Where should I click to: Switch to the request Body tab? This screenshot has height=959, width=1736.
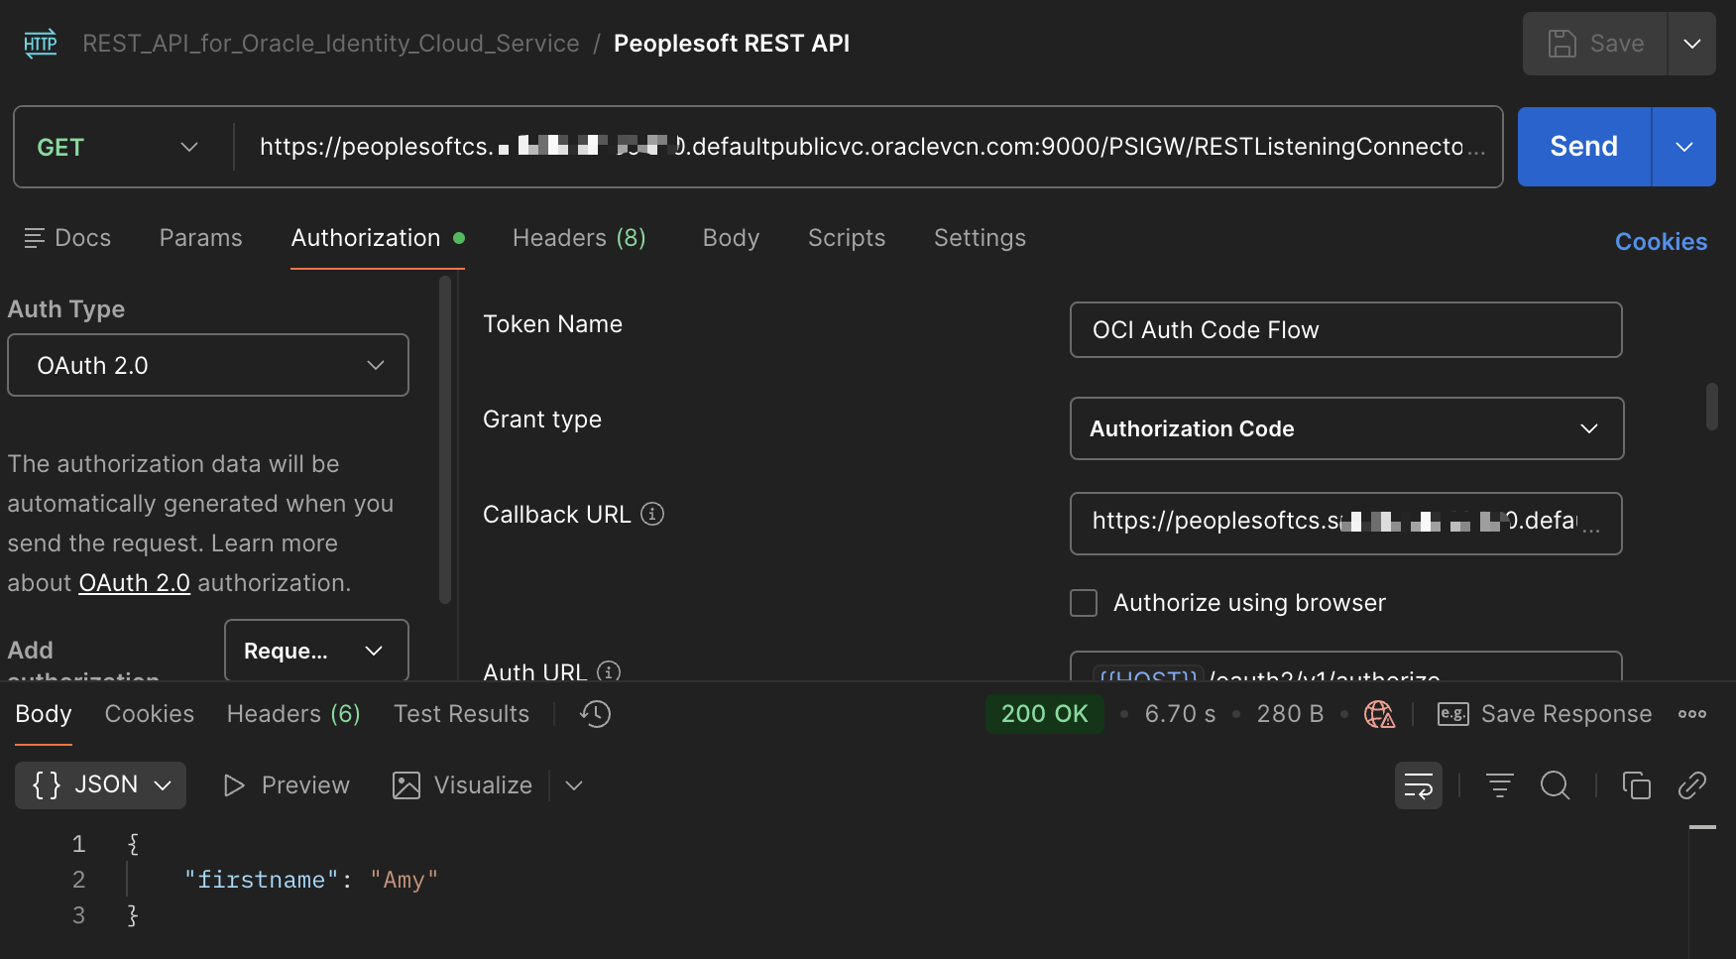(x=731, y=238)
